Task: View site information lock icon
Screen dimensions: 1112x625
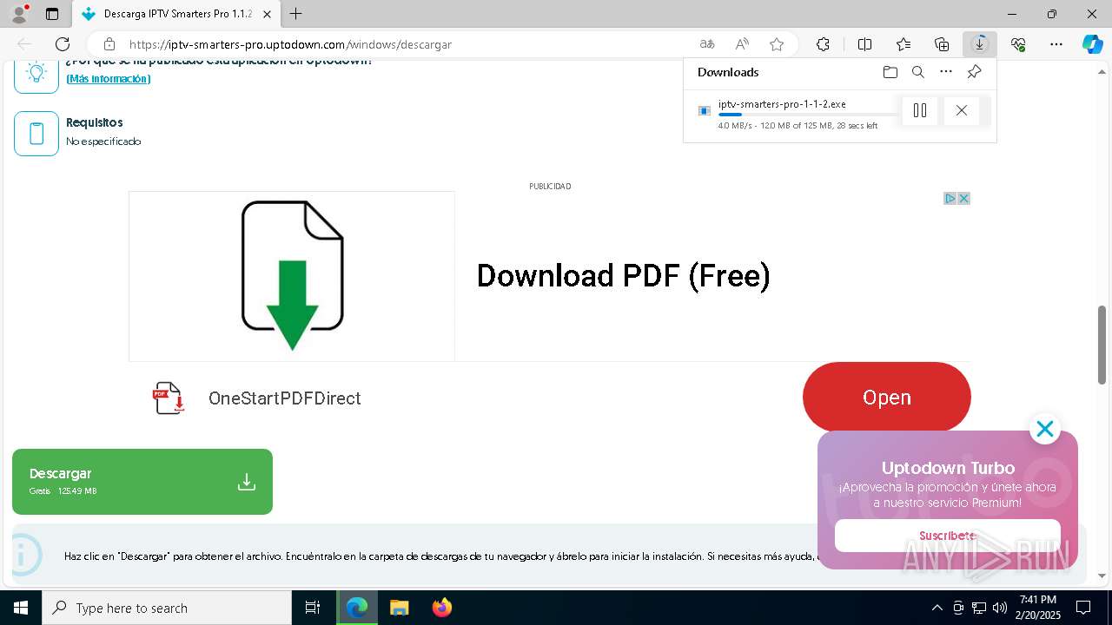Action: tap(109, 44)
